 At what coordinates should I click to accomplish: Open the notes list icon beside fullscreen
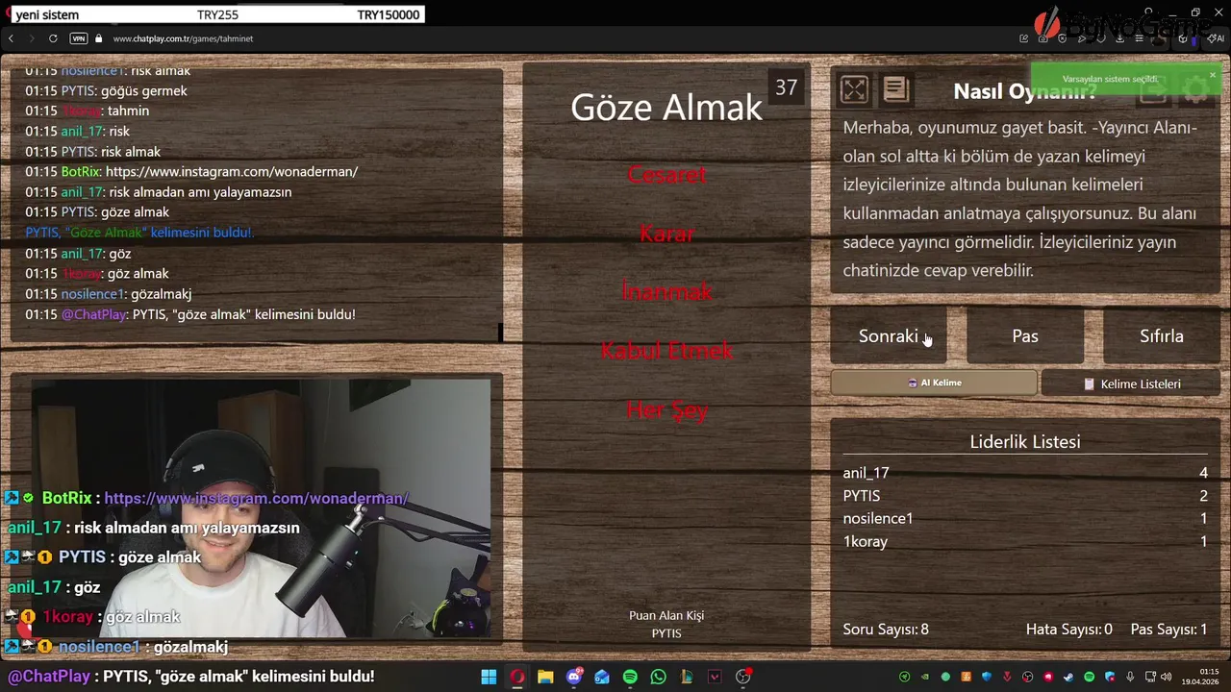tap(895, 89)
